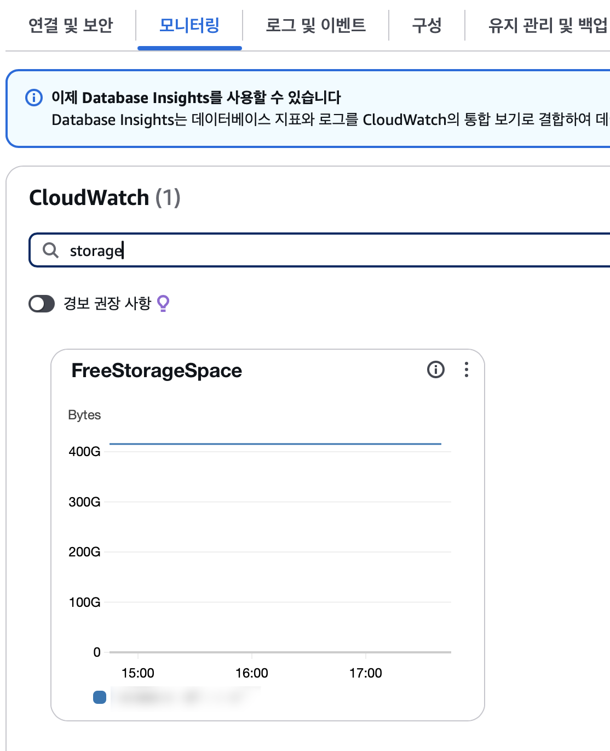Click the 16:00 time axis label
This screenshot has height=751, width=610.
point(252,673)
